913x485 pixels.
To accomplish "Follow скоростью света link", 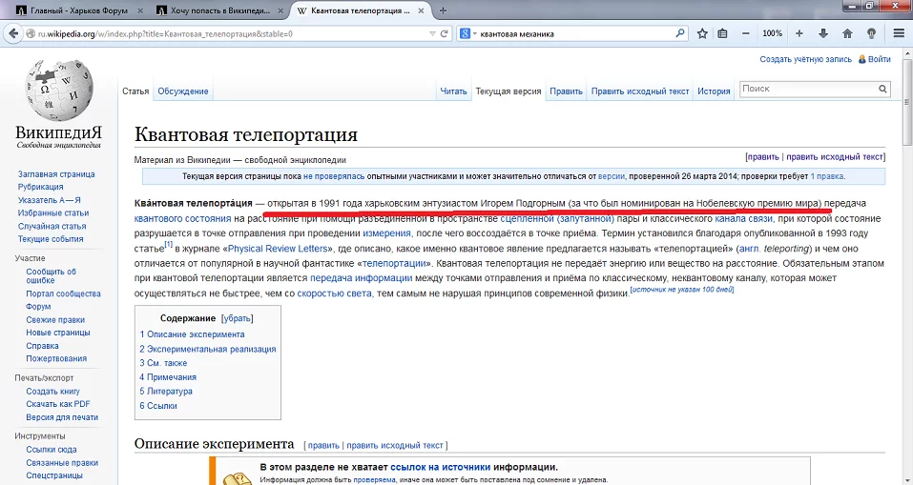I will pyautogui.click(x=334, y=293).
